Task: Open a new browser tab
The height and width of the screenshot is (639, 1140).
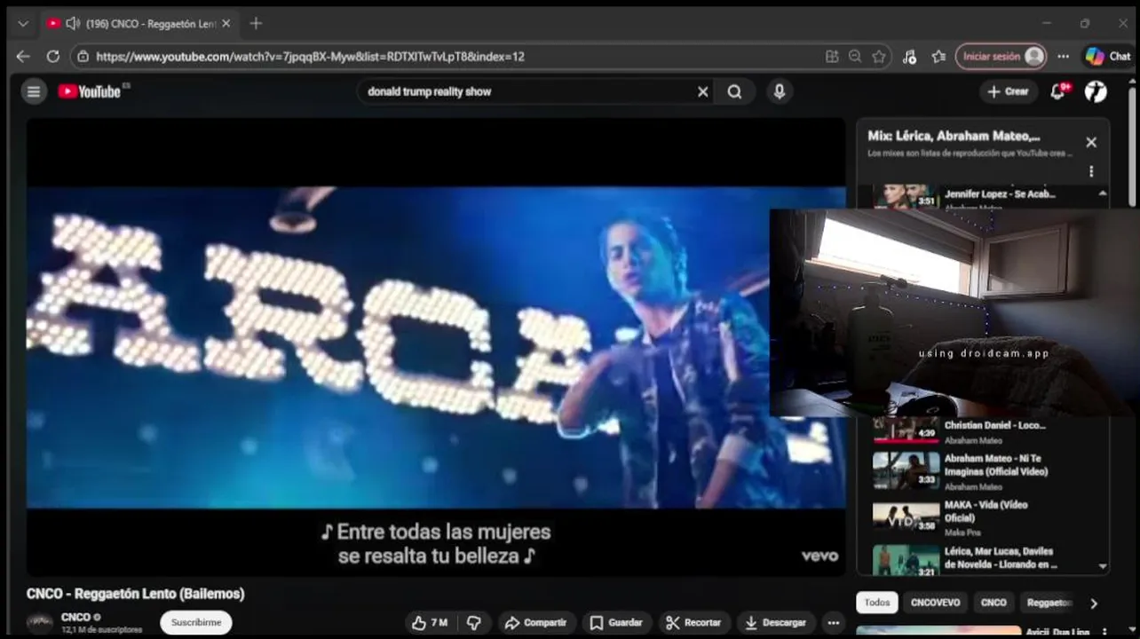Action: [x=256, y=23]
